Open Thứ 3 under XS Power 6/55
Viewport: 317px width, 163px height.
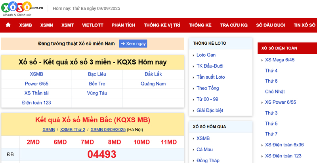271,113
